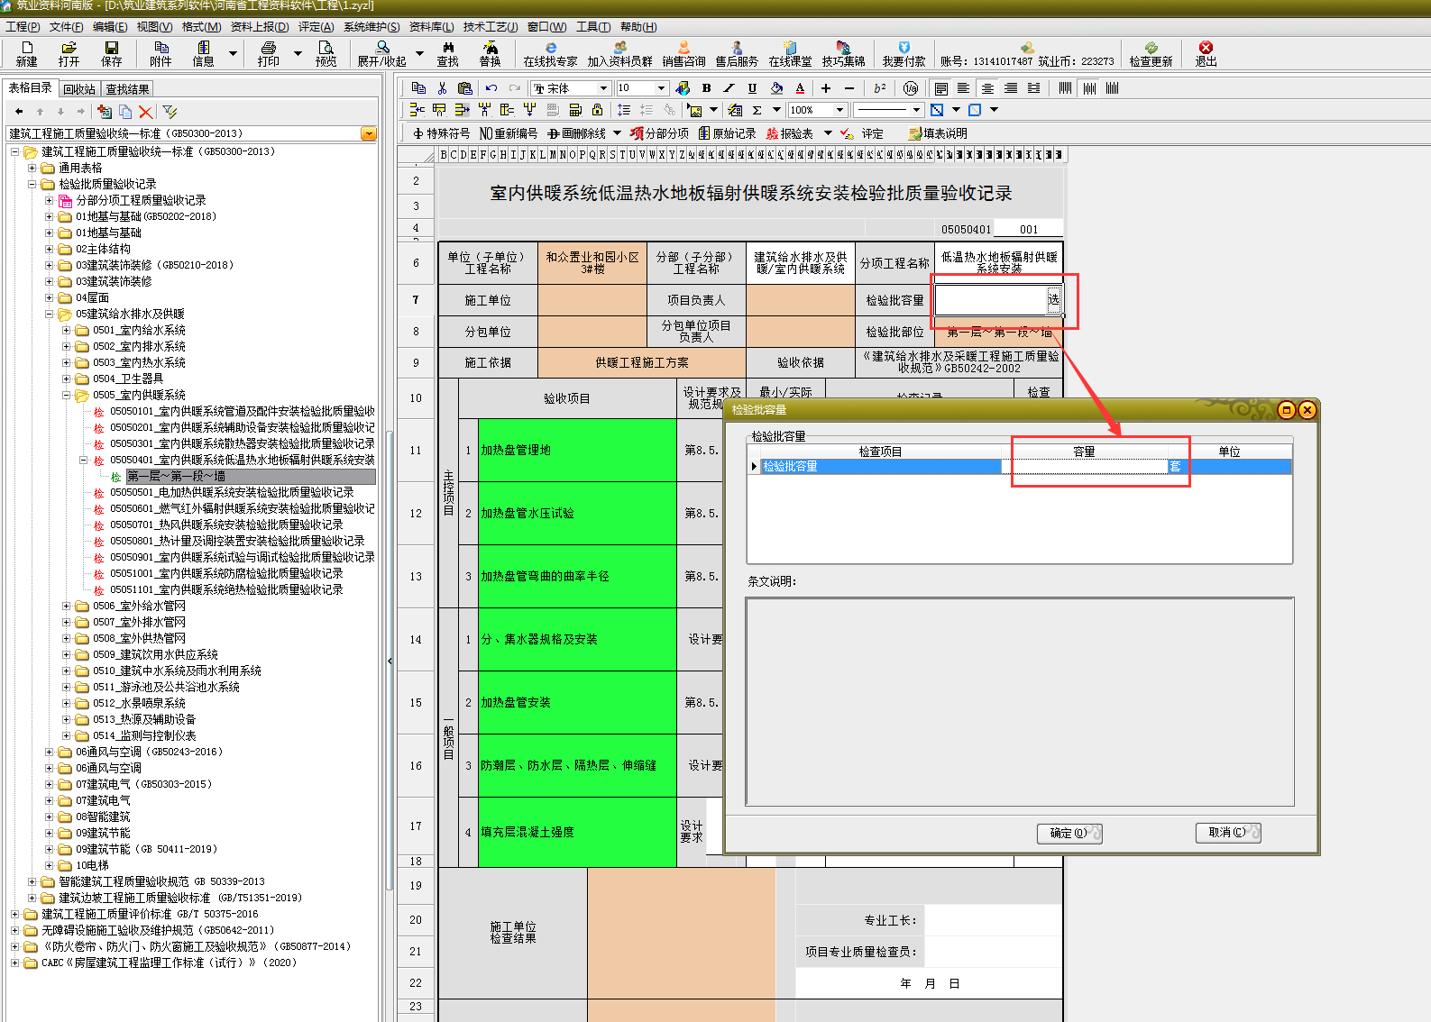The height and width of the screenshot is (1022, 1431).
Task: Switch to the 回收站 tab
Action: tap(79, 89)
